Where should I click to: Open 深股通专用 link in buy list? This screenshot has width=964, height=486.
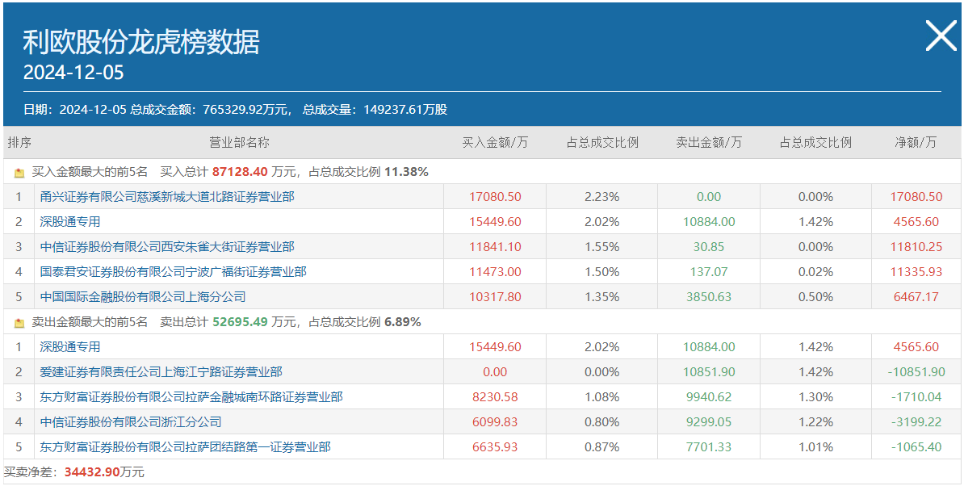[70, 222]
